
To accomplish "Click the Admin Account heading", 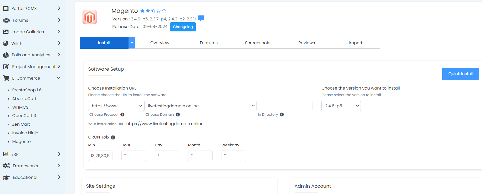I will [x=313, y=186].
